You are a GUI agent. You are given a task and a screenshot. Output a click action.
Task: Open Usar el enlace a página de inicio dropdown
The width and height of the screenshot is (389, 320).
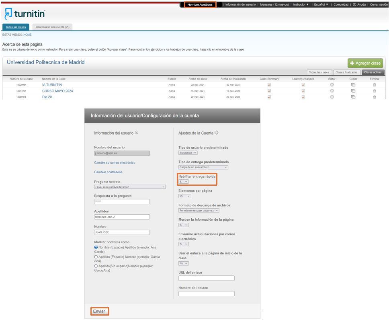click(x=183, y=263)
